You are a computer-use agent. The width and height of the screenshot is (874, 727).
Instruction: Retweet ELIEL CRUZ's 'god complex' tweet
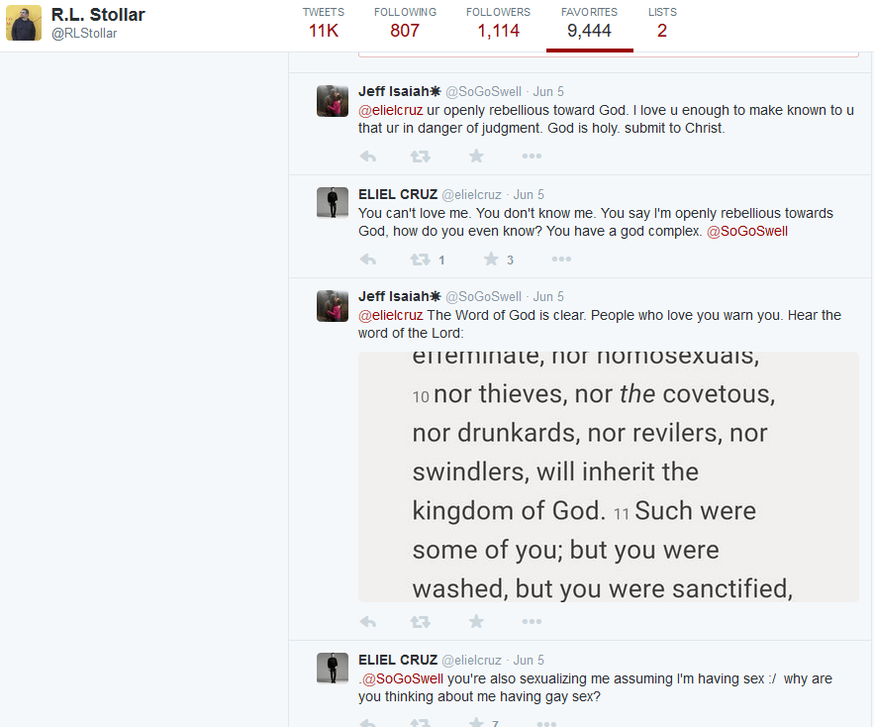pyautogui.click(x=420, y=259)
